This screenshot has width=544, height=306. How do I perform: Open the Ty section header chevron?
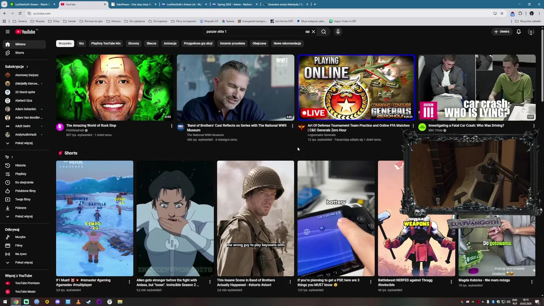pyautogui.click(x=12, y=157)
